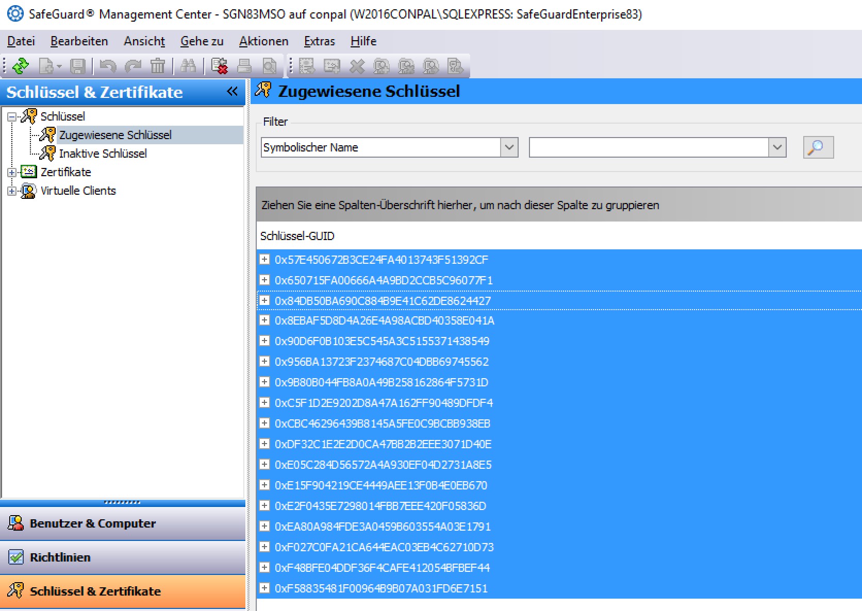Select key text 0xF027C0FA21CA644EAC03EB4C62710D73
The width and height of the screenshot is (862, 611).
coord(384,547)
